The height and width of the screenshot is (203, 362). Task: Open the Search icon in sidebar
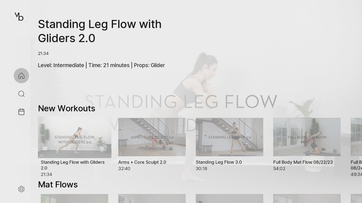[x=21, y=94]
